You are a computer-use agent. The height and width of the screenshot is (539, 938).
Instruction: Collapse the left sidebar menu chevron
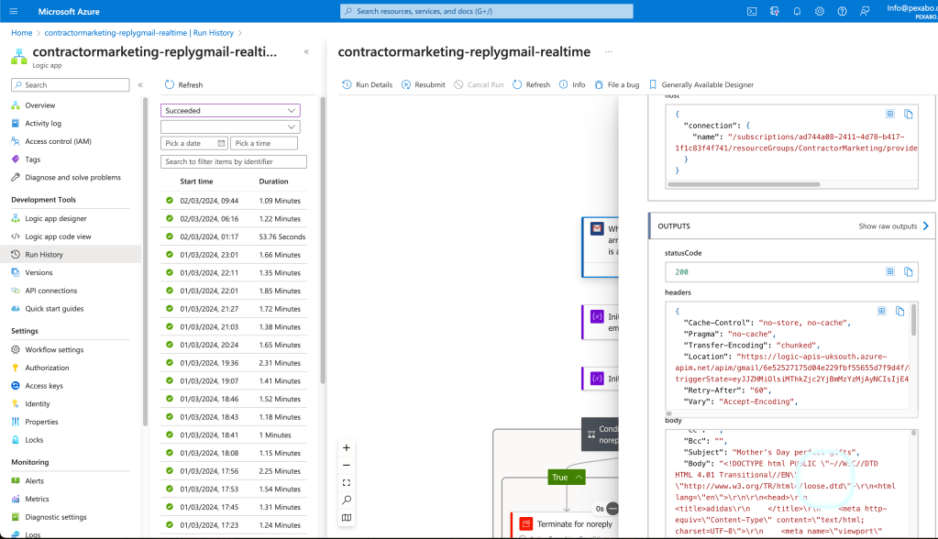[x=140, y=85]
